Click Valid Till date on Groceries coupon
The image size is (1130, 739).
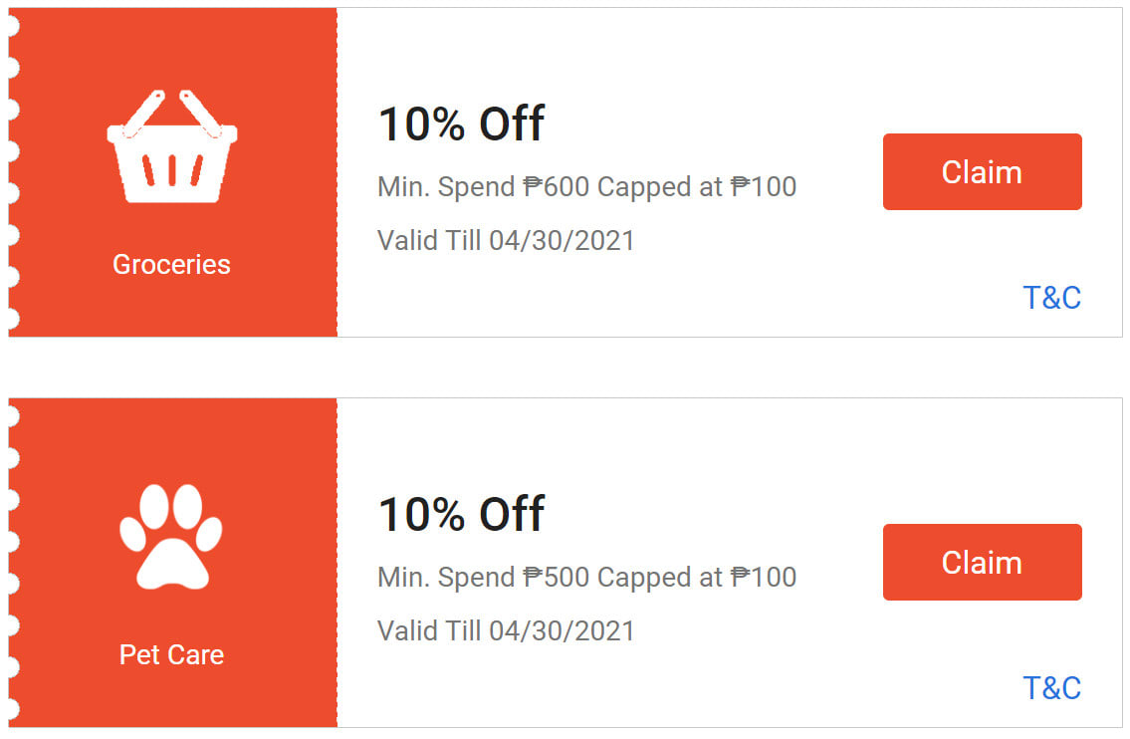click(x=505, y=240)
